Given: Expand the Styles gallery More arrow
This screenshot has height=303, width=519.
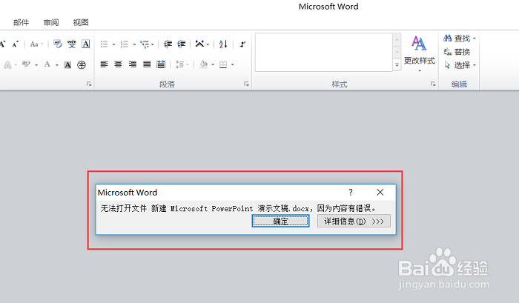Looking at the screenshot, I should pyautogui.click(x=397, y=65).
